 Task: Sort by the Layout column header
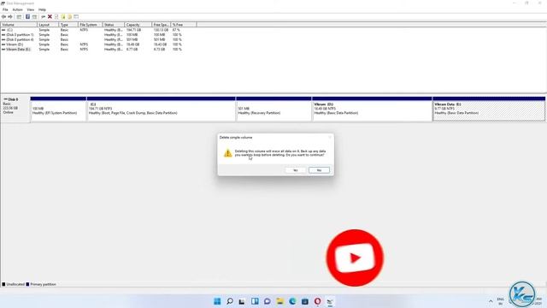pyautogui.click(x=48, y=25)
